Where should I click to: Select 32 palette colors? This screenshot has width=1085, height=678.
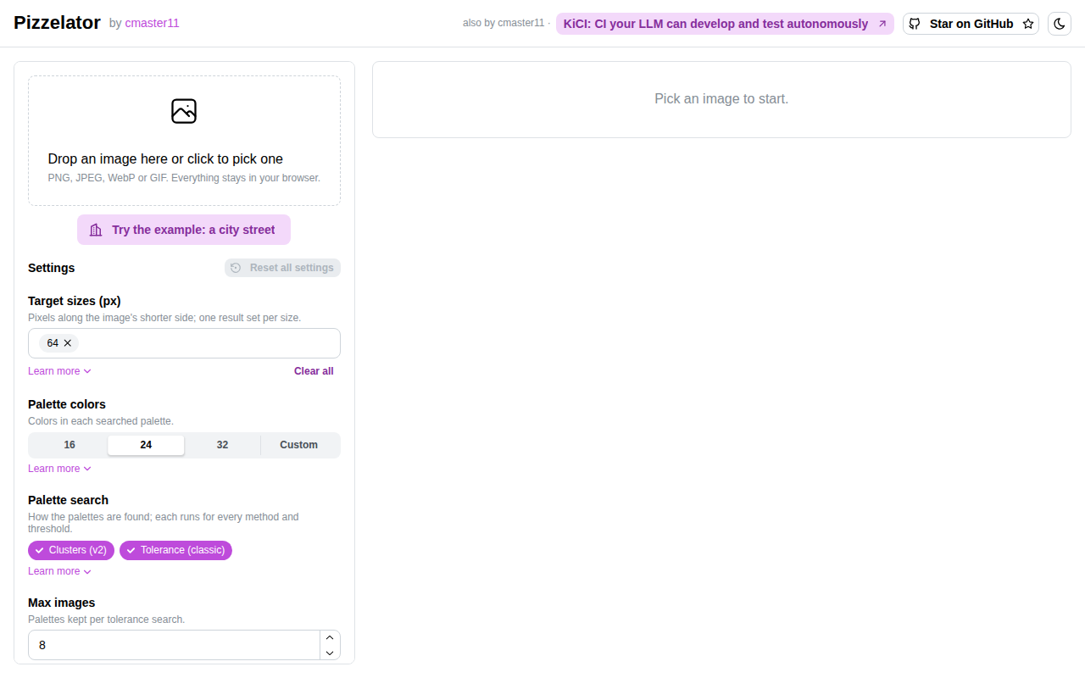(222, 445)
